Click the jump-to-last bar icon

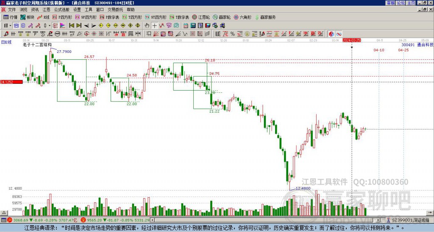point(79,25)
